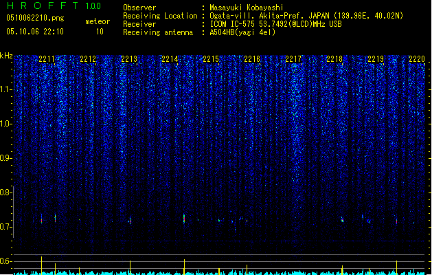
Task: Select the file name 0510062210.png
Action: coord(35,18)
